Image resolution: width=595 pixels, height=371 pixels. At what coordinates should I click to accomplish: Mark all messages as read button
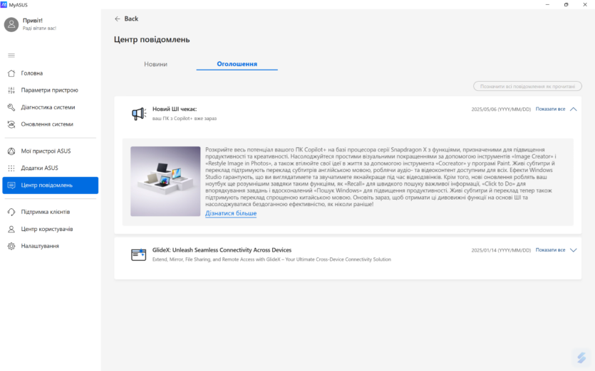tap(527, 86)
